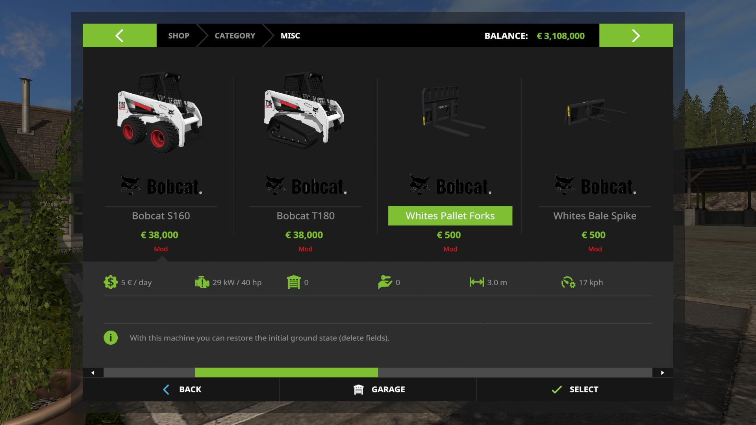Select the MISC breadcrumb

click(290, 35)
